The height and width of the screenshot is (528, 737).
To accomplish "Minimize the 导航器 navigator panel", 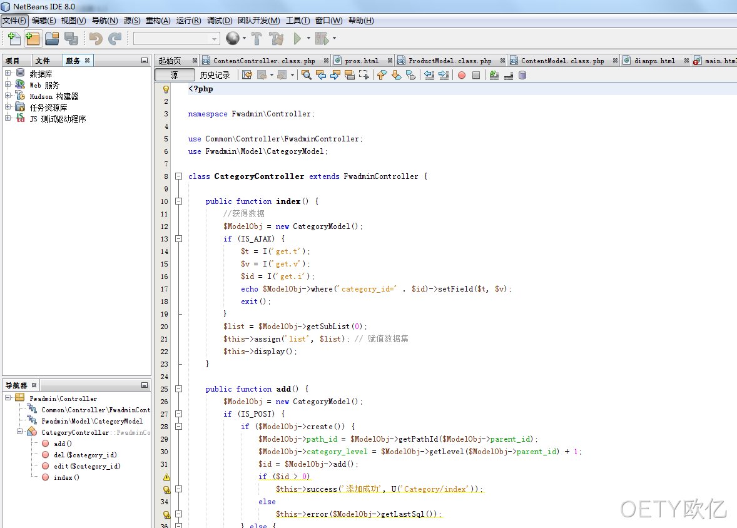I will point(145,385).
